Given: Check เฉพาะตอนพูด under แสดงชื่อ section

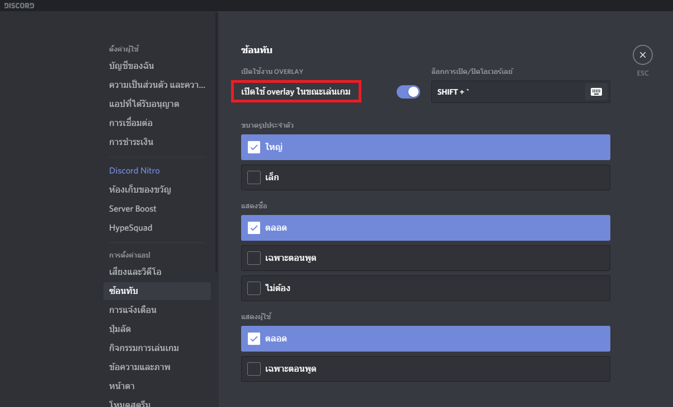Looking at the screenshot, I should click(x=254, y=258).
